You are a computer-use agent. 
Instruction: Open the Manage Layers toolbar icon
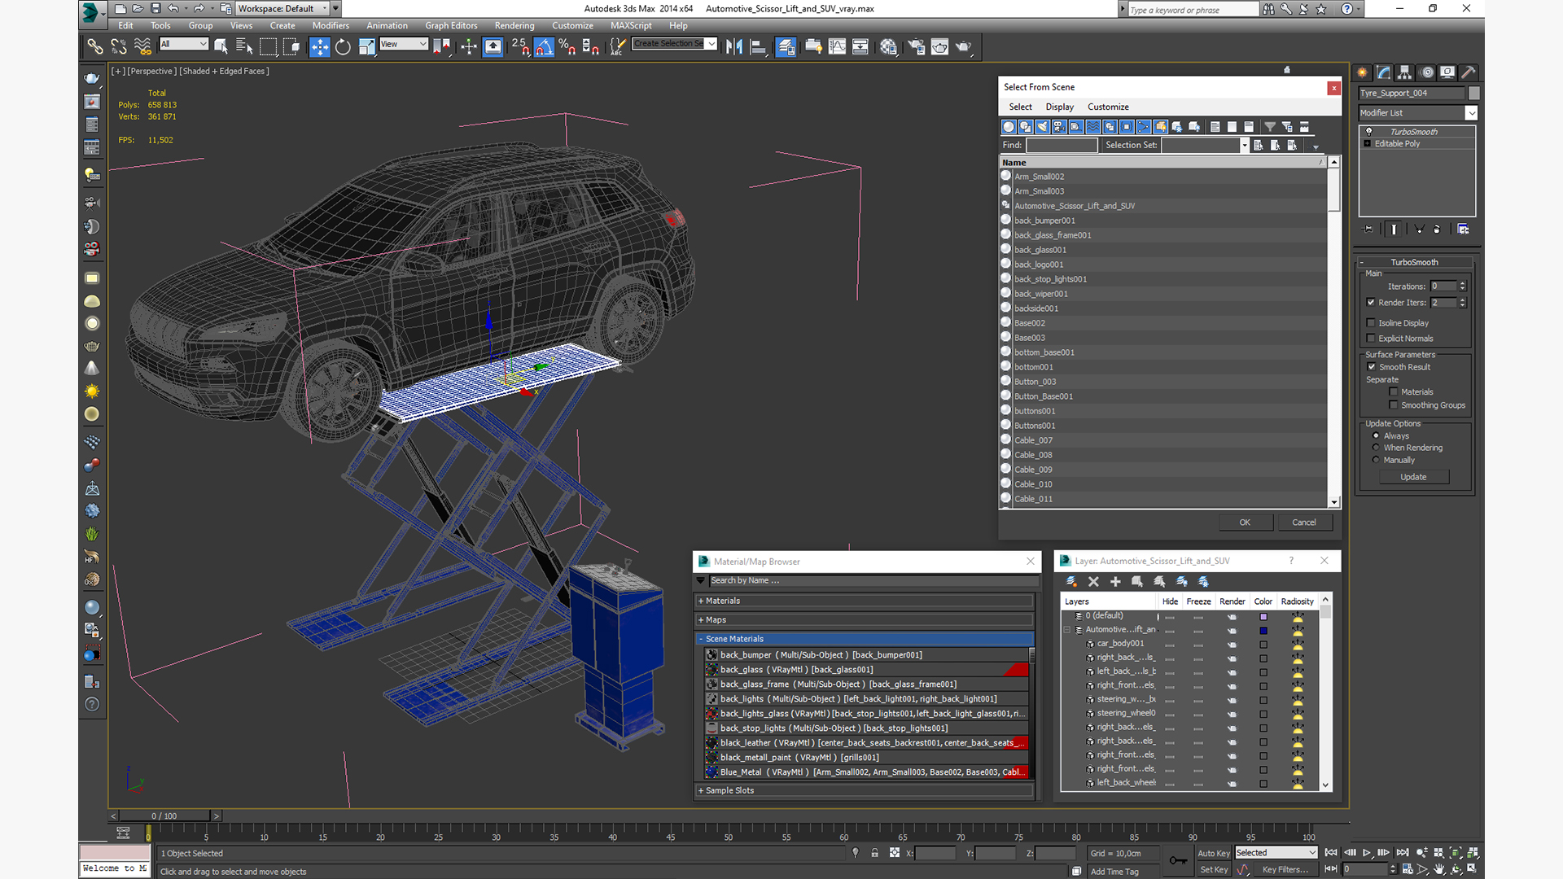(x=786, y=46)
